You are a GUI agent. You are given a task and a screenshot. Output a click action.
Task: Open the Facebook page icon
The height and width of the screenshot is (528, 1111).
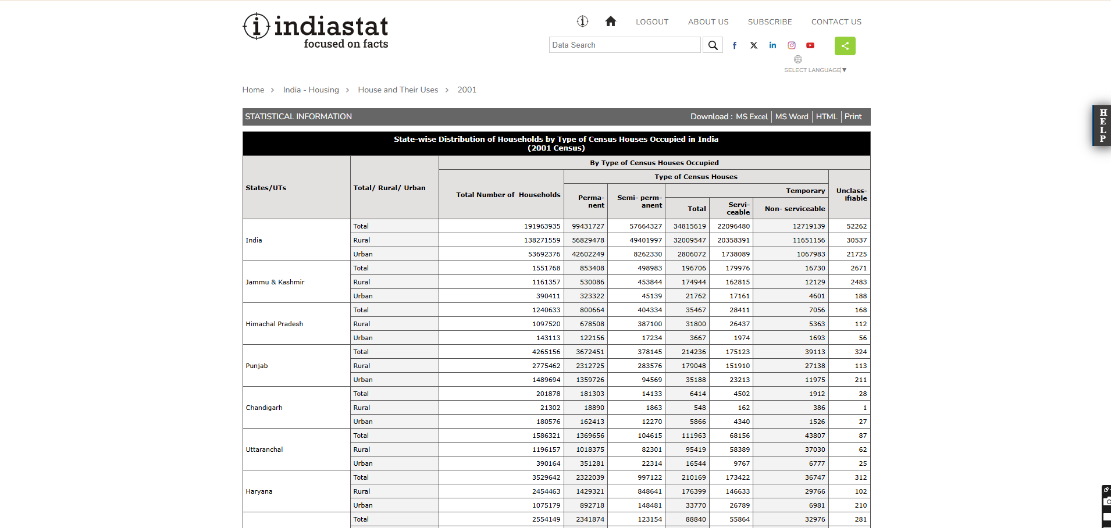point(735,45)
